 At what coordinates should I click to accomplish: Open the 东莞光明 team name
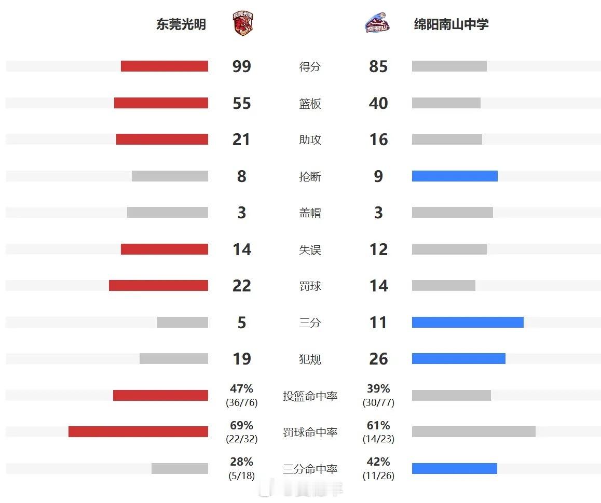181,24
